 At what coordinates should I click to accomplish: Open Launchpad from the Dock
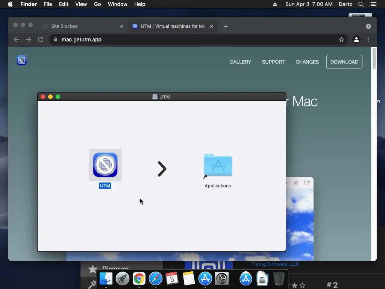[x=122, y=279]
